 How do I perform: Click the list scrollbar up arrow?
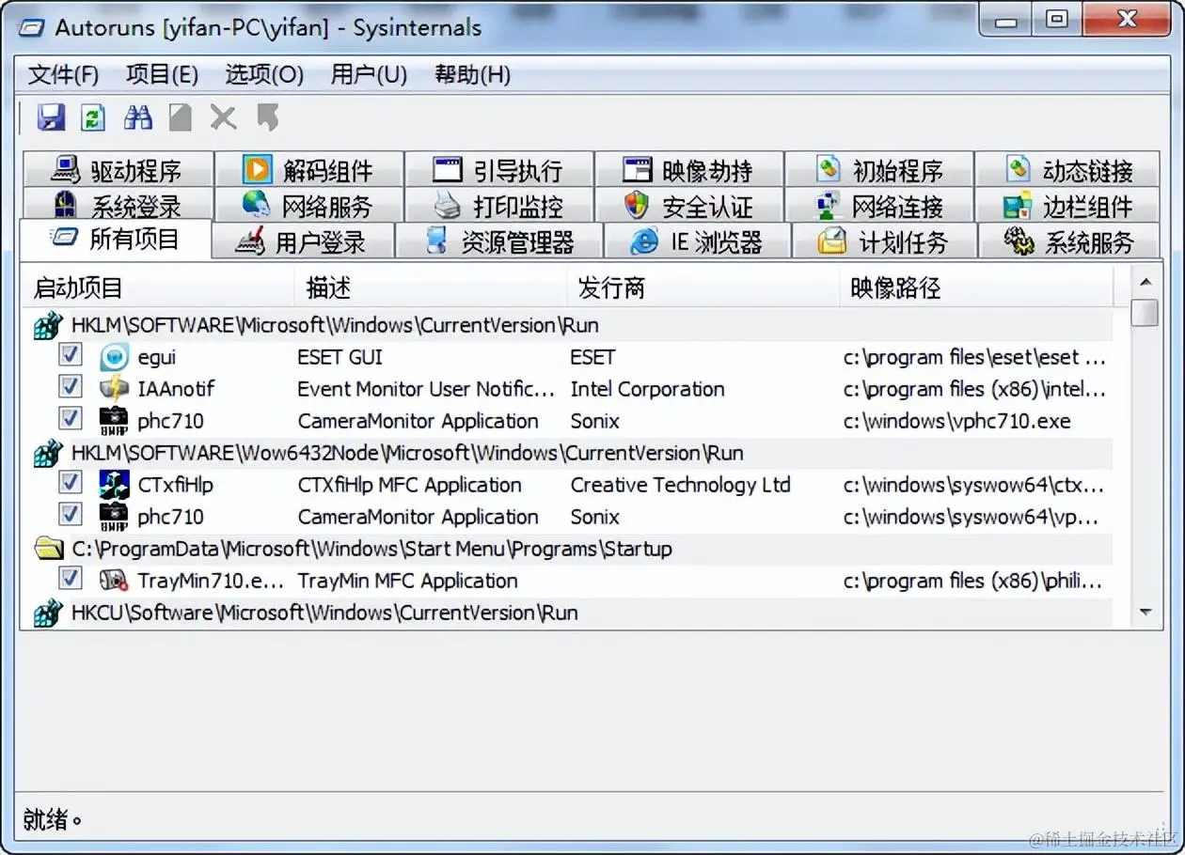click(x=1145, y=282)
